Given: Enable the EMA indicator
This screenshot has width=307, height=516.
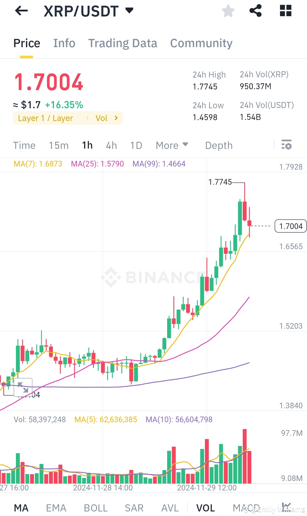Looking at the screenshot, I should [x=56, y=507].
